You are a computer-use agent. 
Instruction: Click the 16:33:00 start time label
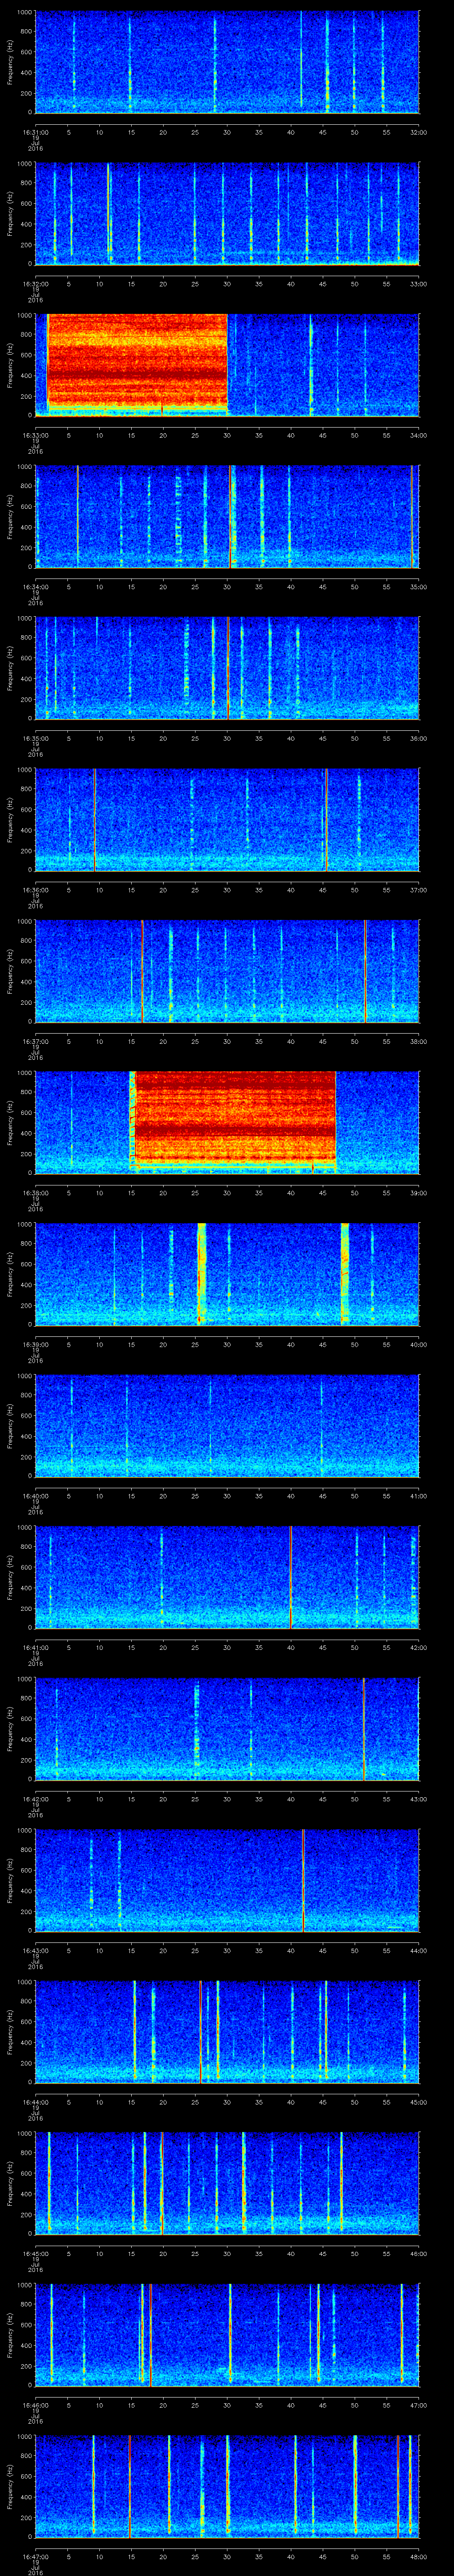pyautogui.click(x=36, y=435)
